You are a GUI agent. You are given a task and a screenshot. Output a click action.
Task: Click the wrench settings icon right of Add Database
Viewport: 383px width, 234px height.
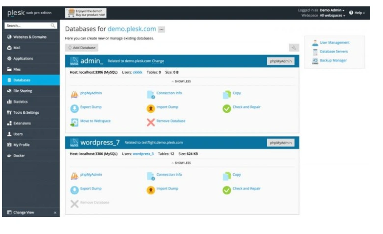pyautogui.click(x=294, y=48)
